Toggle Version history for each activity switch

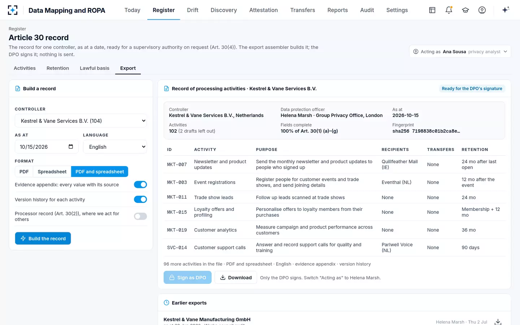[x=140, y=199]
